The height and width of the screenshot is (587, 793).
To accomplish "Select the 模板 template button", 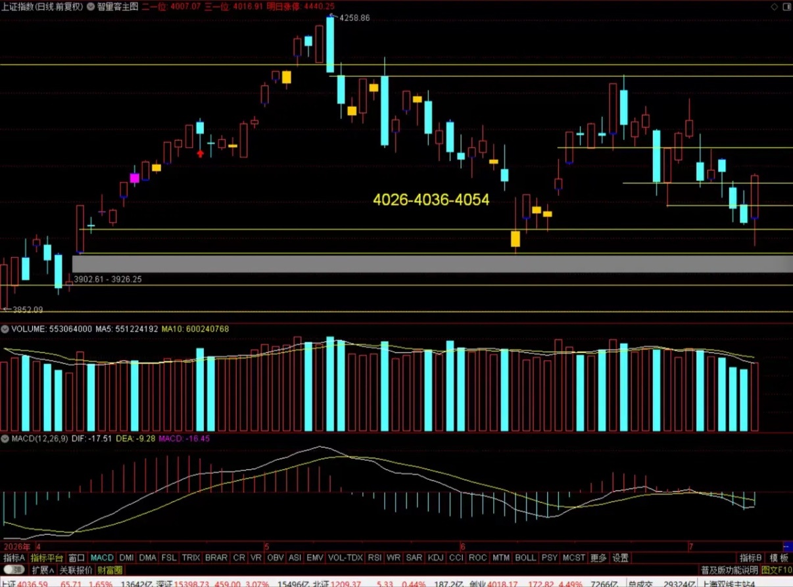I will click(779, 557).
